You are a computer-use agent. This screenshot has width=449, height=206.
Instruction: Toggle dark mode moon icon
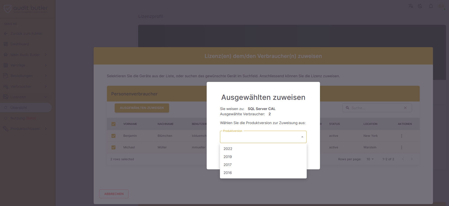coord(420,6)
